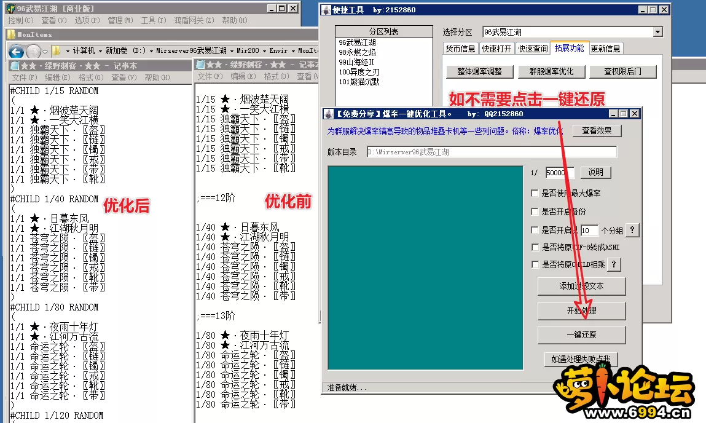This screenshot has height=423, width=706.
Task: Expand breadcrumb arrow before MonIte folder
Action: pyautogui.click(x=293, y=51)
